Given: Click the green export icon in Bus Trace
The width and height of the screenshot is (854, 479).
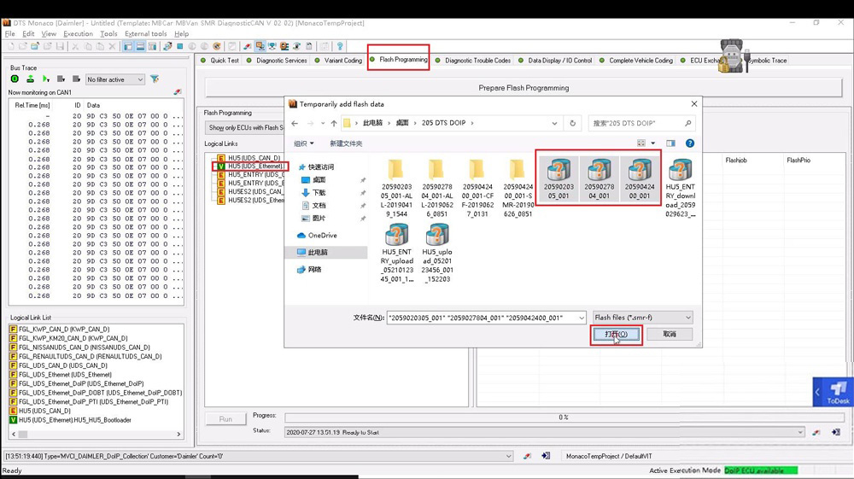Looking at the screenshot, I should coord(31,79).
